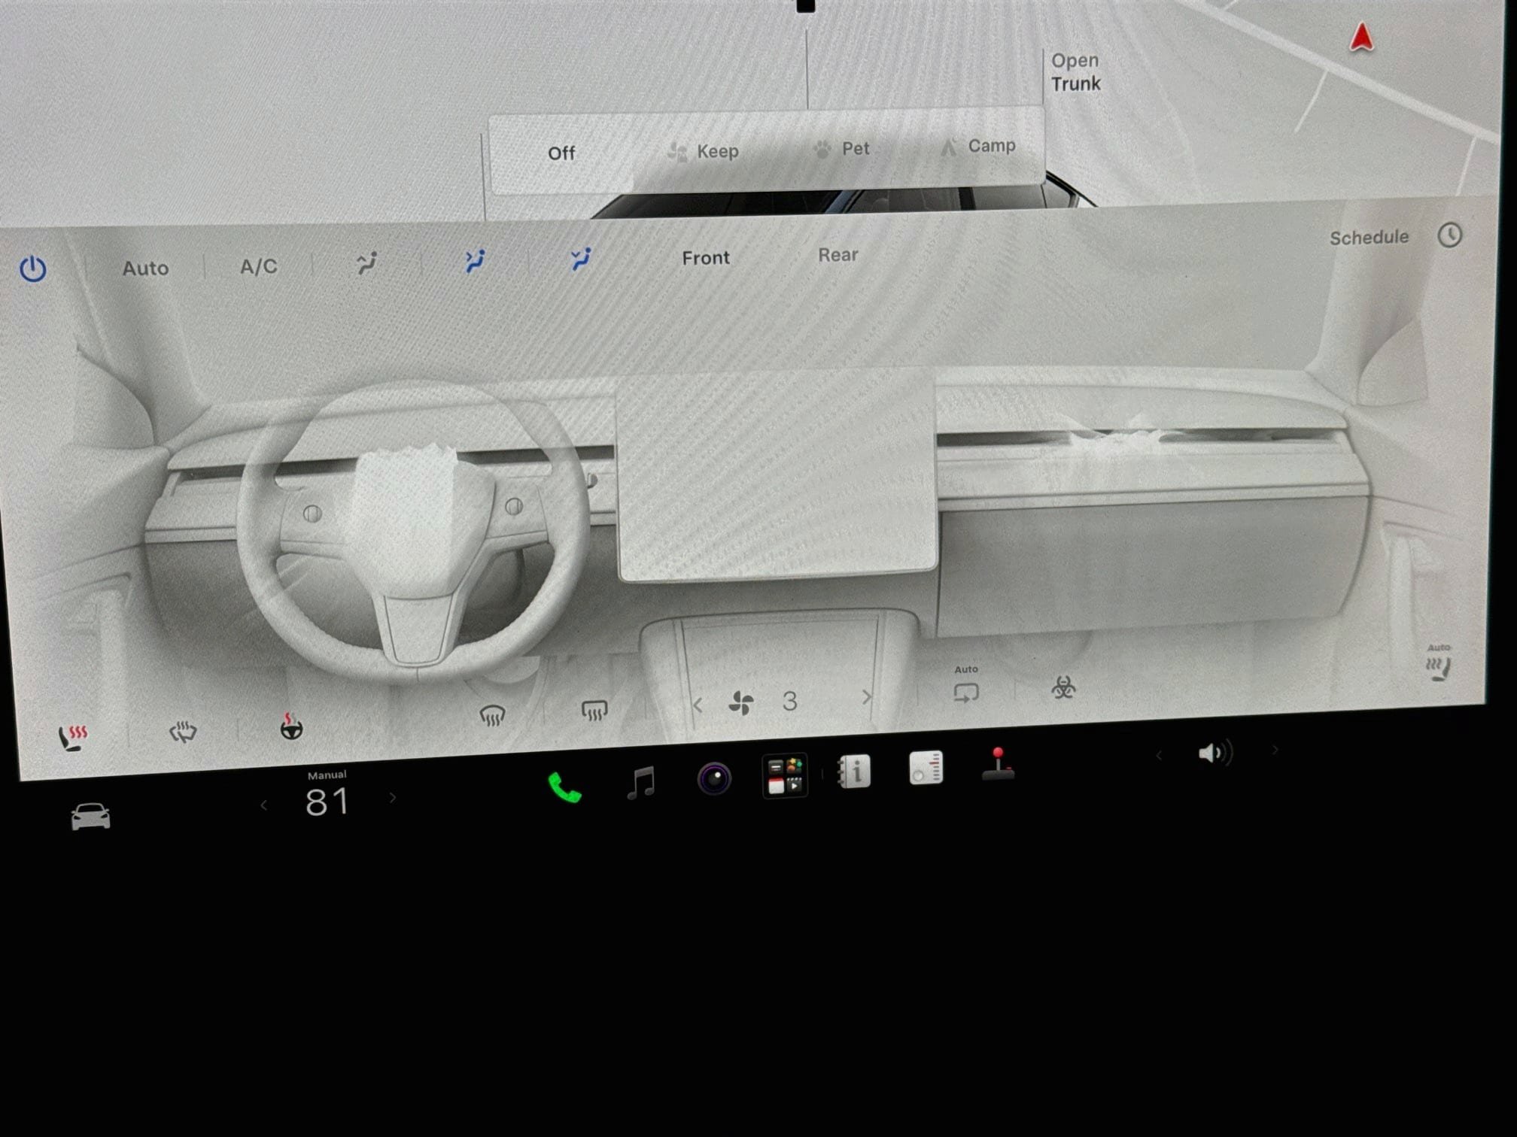Open the Phone app

[564, 787]
